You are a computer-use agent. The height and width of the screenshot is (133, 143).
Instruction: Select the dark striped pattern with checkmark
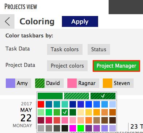pyautogui.click(x=103, y=96)
